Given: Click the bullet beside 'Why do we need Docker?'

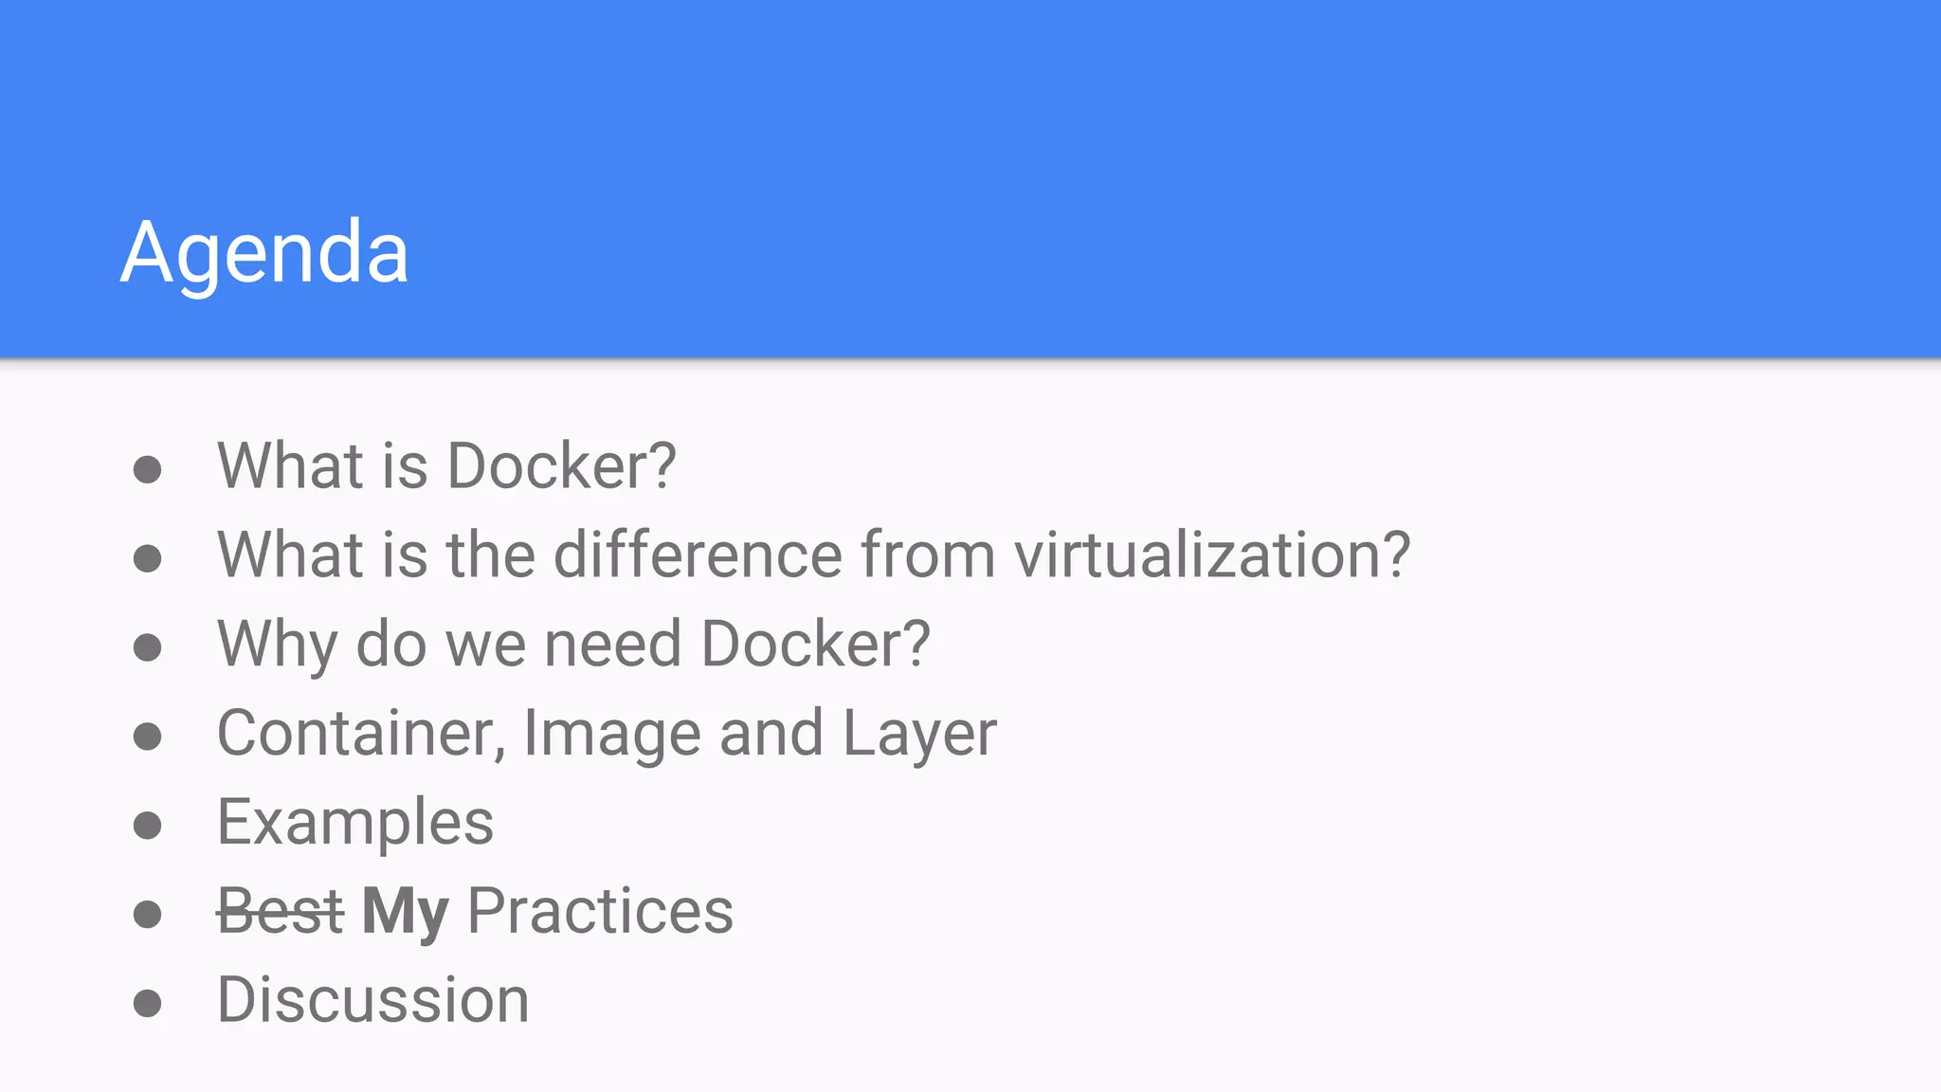Looking at the screenshot, I should tap(147, 647).
